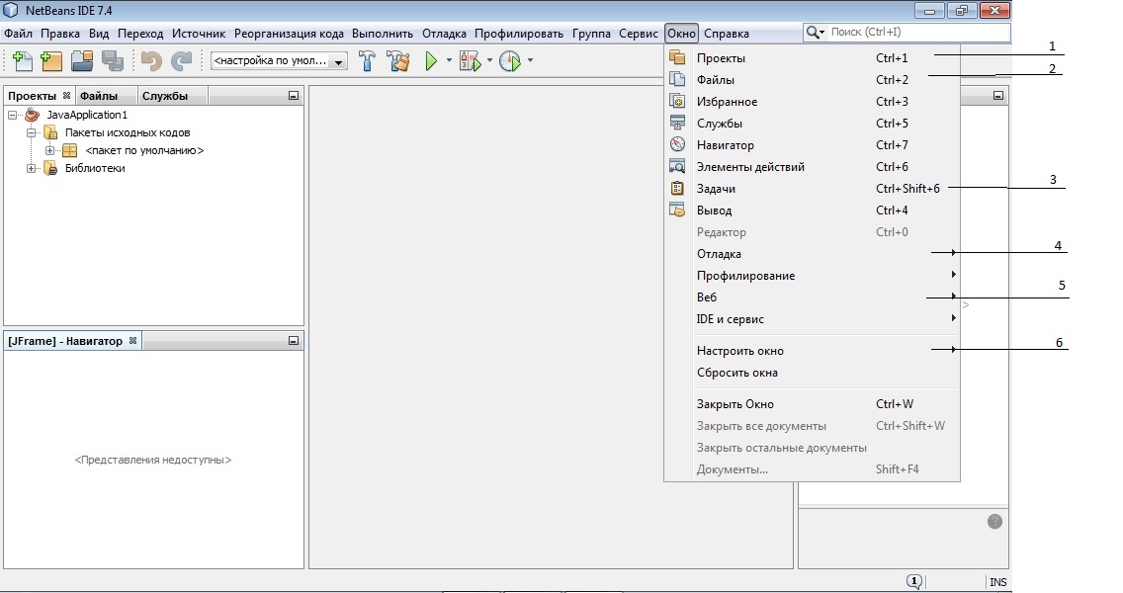The height and width of the screenshot is (593, 1123).
Task: Minimize the right-side panel group
Action: coord(998,95)
